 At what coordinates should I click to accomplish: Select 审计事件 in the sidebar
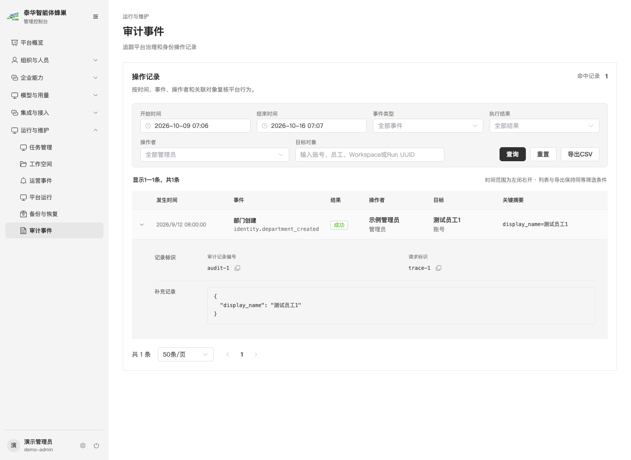point(54,230)
